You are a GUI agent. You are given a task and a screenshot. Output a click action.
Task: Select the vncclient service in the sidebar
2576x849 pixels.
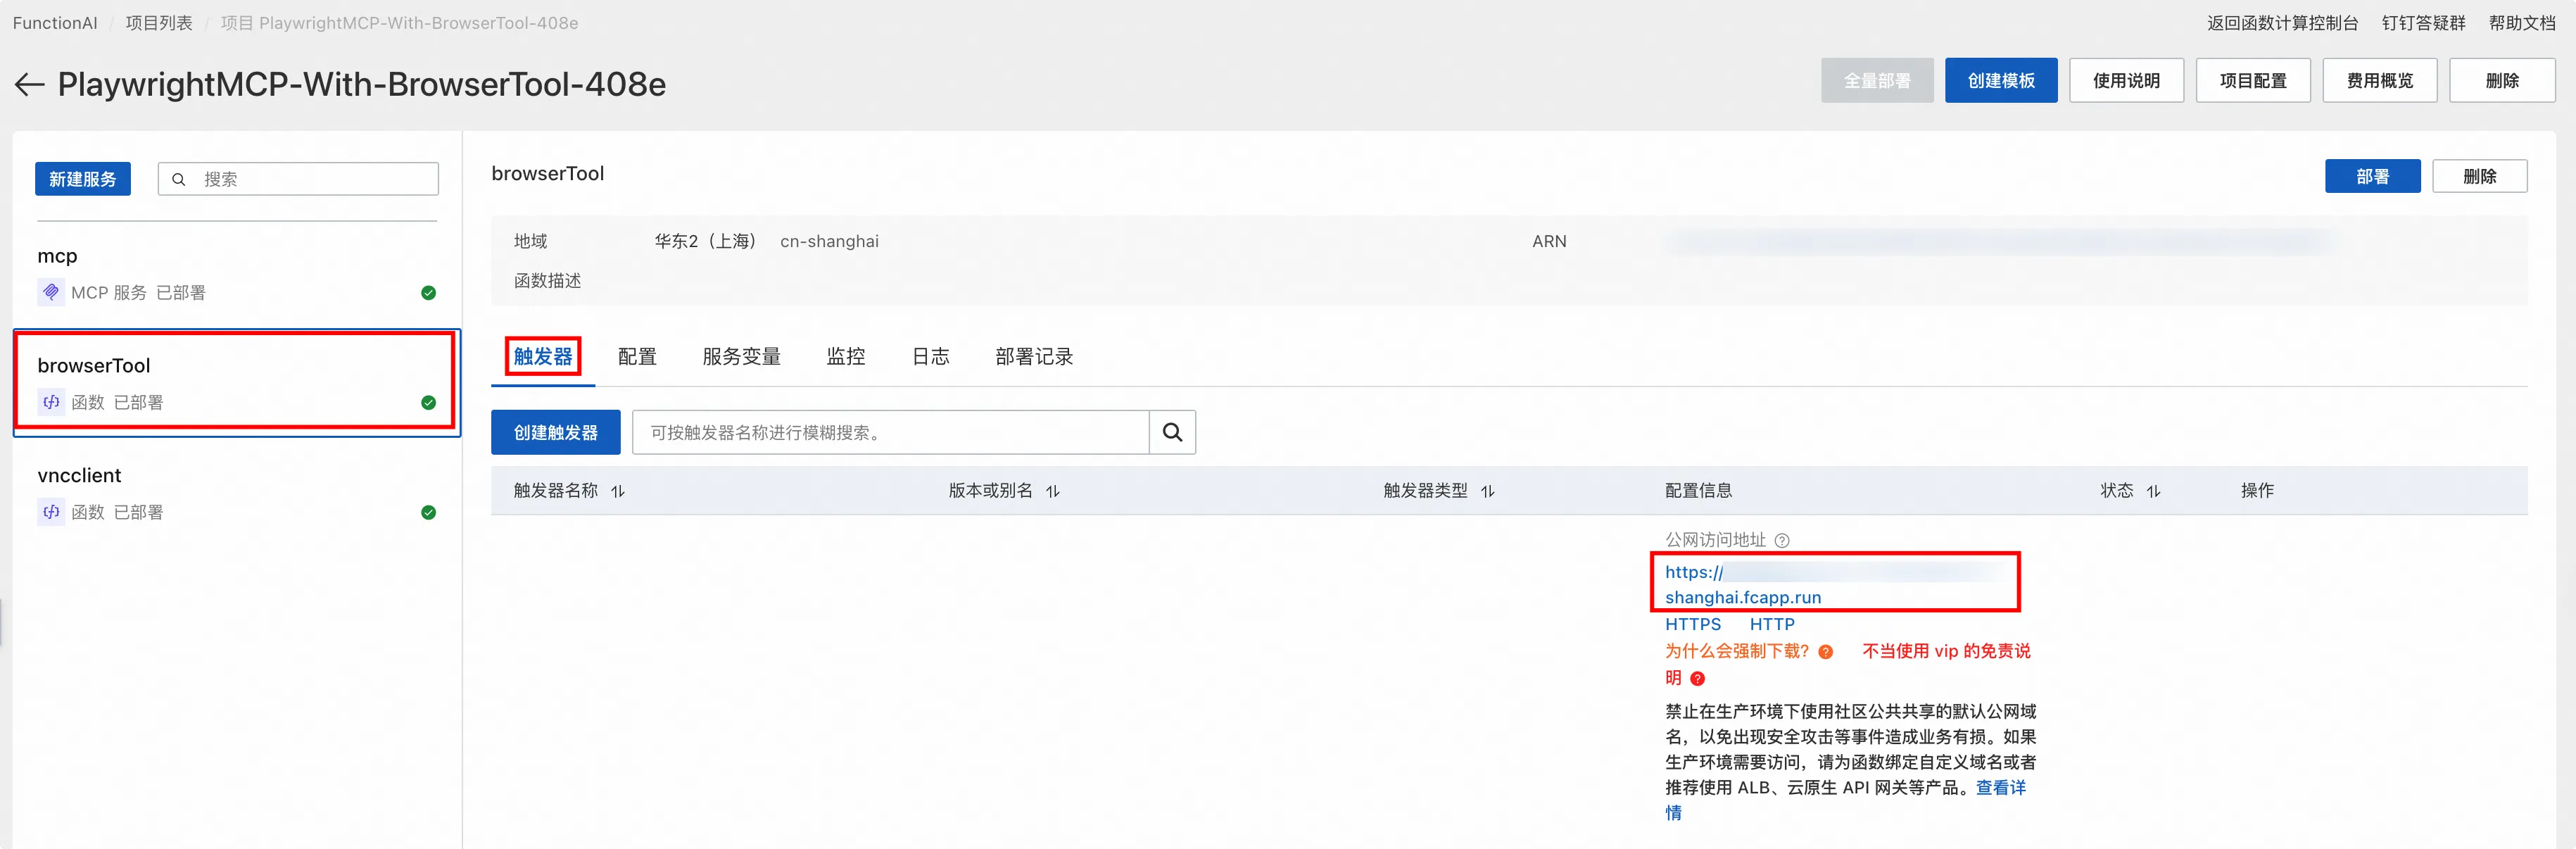[x=79, y=475]
